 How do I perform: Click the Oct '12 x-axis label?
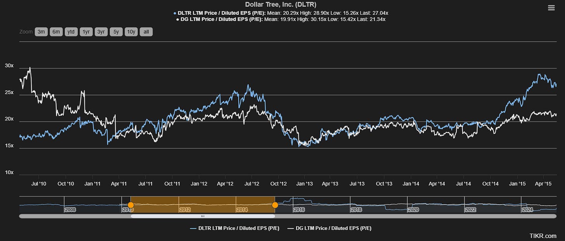279,184
